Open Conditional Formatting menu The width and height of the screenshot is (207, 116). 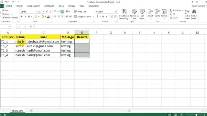pos(124,15)
